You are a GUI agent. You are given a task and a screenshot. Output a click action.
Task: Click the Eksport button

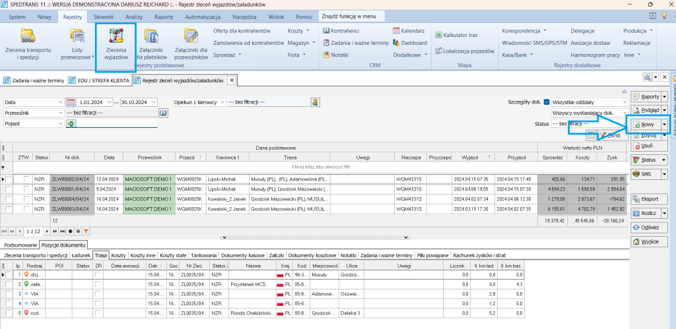pos(650,198)
